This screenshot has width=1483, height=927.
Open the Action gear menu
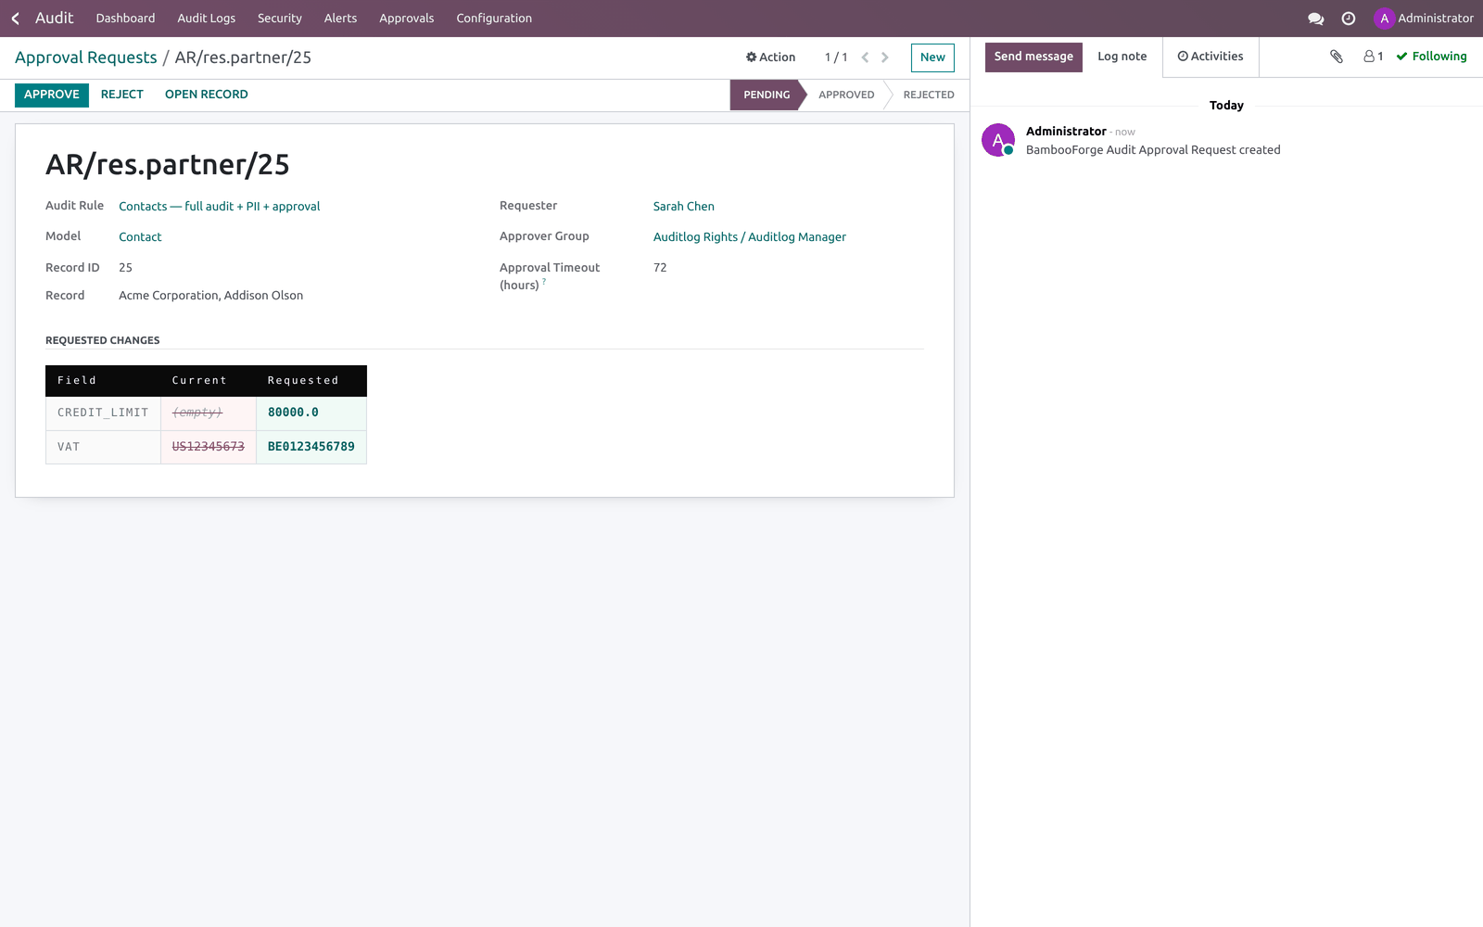(771, 57)
